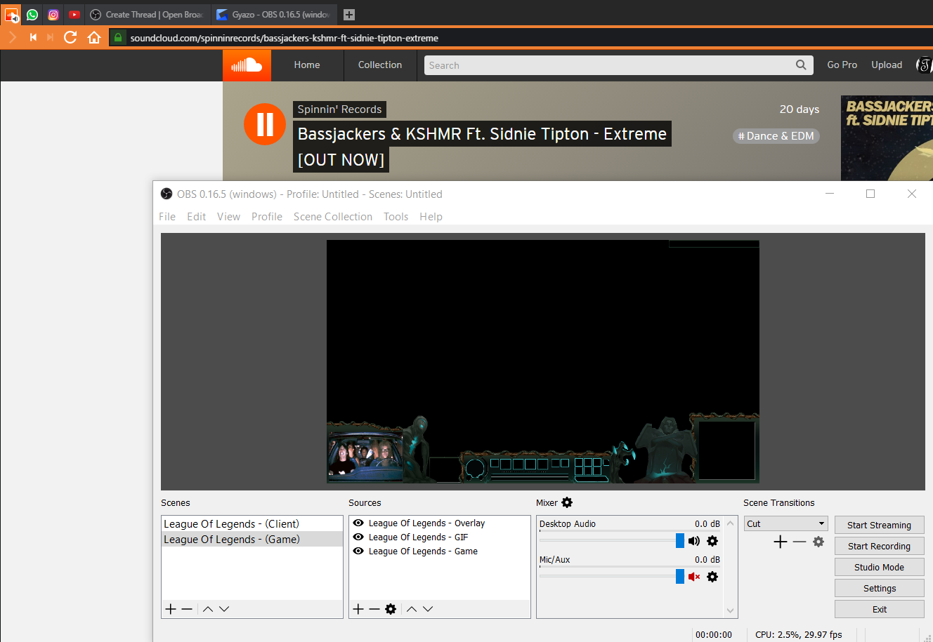Image resolution: width=933 pixels, height=642 pixels.
Task: Click Go Pro on SoundCloud
Action: (x=842, y=65)
